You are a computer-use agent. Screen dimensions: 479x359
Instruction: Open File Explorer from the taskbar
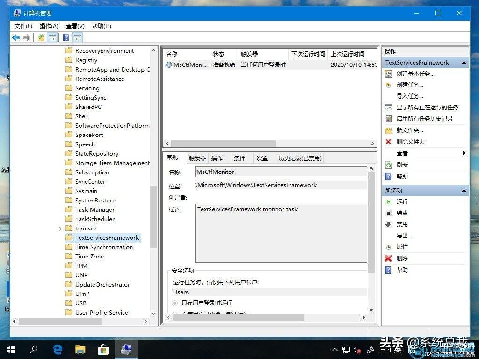(80, 350)
